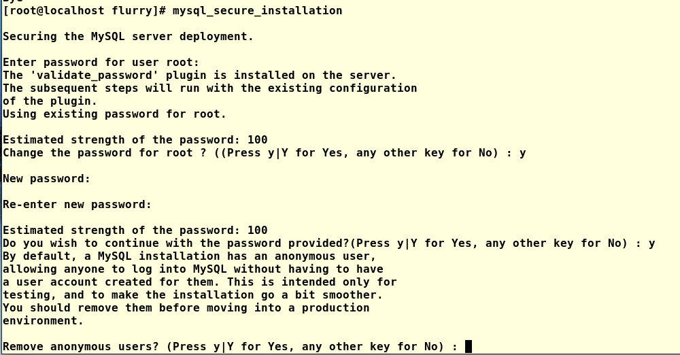Image resolution: width=680 pixels, height=355 pixels.
Task: Click the second 'Estimated strength of the password: 100' line
Action: (135, 230)
